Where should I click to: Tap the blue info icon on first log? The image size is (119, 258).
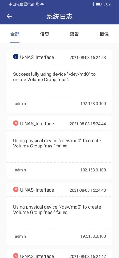coord(16,57)
